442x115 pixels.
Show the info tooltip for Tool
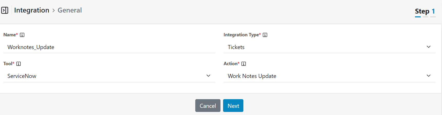tap(19, 64)
